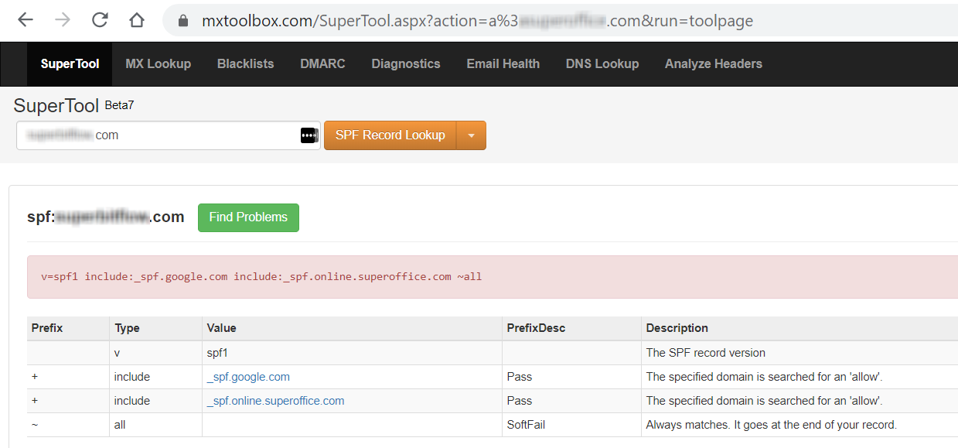
Task: Expand the SPF Record Lookup dropdown arrow
Action: [x=472, y=135]
